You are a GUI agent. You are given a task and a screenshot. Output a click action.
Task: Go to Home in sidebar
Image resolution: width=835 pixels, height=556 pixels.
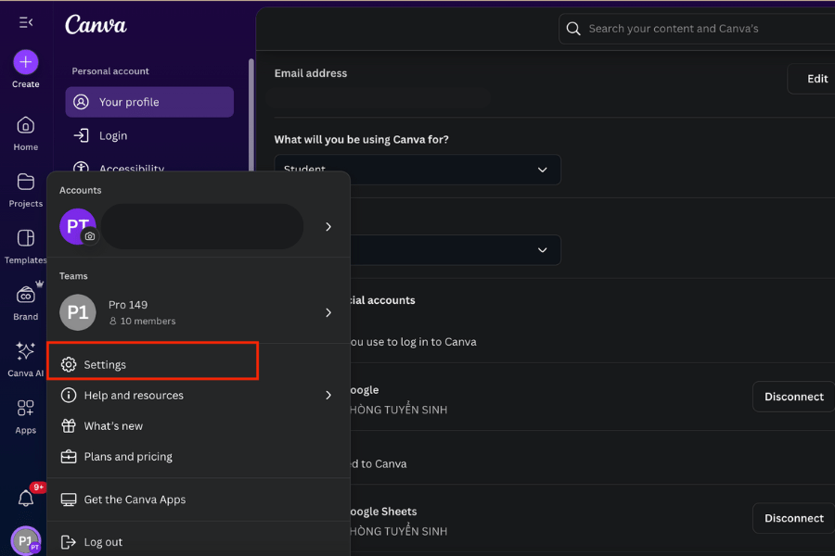[26, 133]
